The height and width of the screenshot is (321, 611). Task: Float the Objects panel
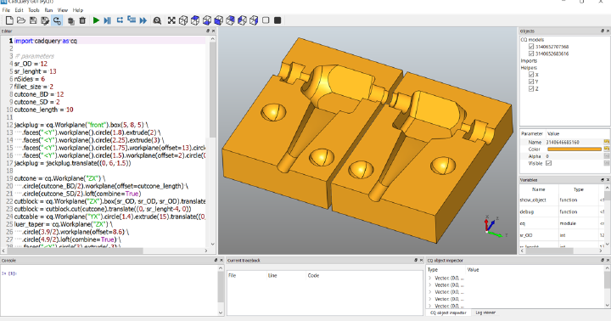(x=602, y=31)
